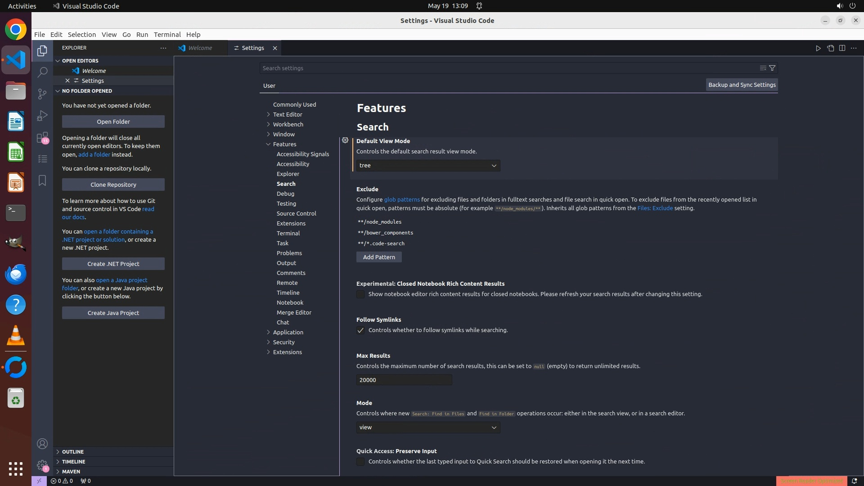
Task: Enable Closed Notebook Rich Content Results checkbox
Action: (360, 294)
